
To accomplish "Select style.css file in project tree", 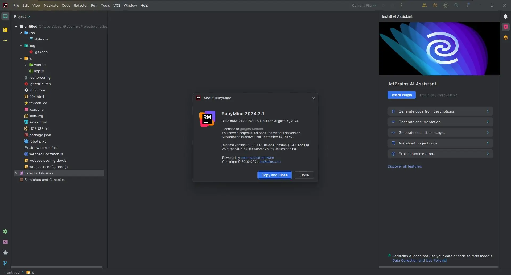I will coord(41,39).
